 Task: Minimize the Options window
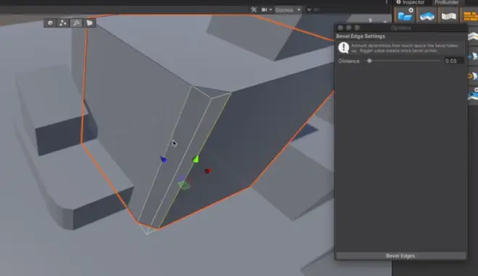tap(349, 27)
